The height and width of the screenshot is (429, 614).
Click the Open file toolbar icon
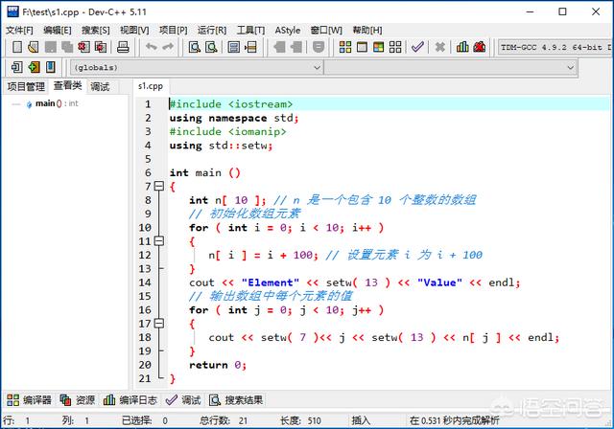click(x=34, y=47)
